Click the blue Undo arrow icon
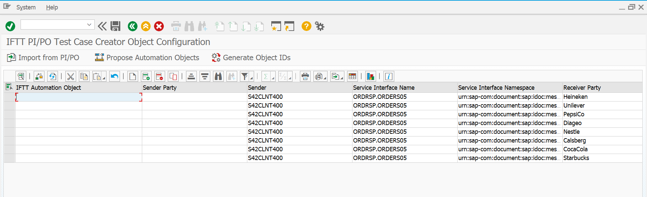Image resolution: width=647 pixels, height=197 pixels. coord(115,77)
